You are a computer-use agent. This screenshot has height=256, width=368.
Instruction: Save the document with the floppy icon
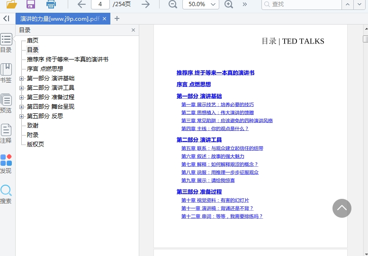coord(31,4)
